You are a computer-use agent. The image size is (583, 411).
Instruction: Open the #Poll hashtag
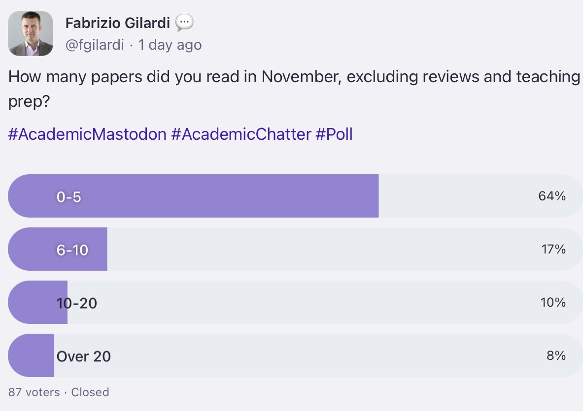[334, 134]
